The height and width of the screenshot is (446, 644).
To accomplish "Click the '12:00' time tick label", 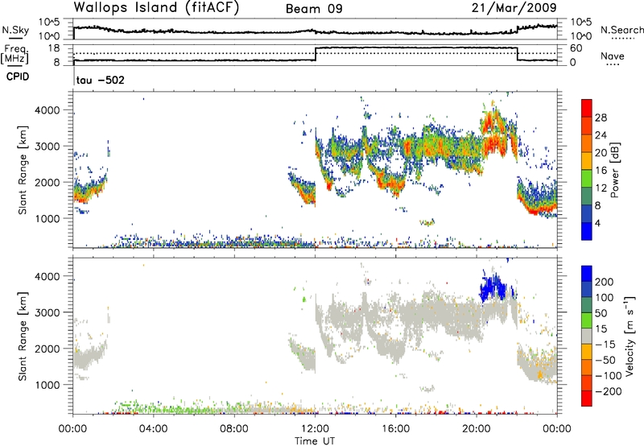I will (315, 429).
